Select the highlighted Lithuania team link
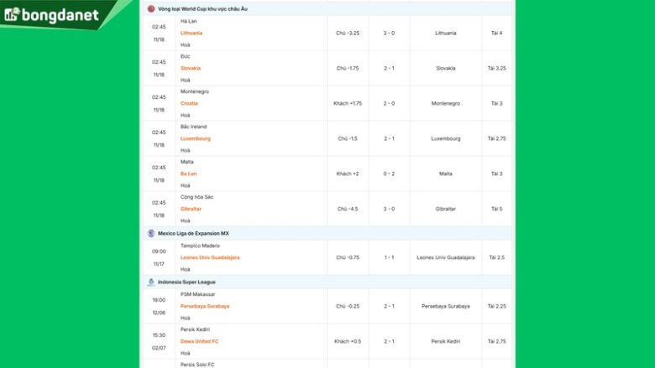The width and height of the screenshot is (655, 368). pos(191,33)
